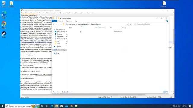
Task: Open Chrome from the taskbar
Action: click(x=71, y=106)
